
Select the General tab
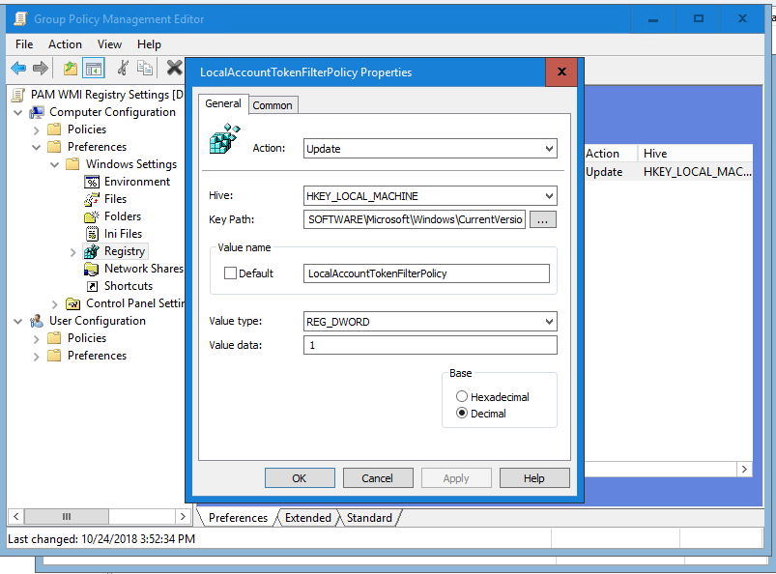223,103
